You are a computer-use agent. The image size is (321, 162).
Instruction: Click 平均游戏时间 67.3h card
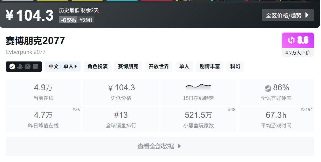276,119
